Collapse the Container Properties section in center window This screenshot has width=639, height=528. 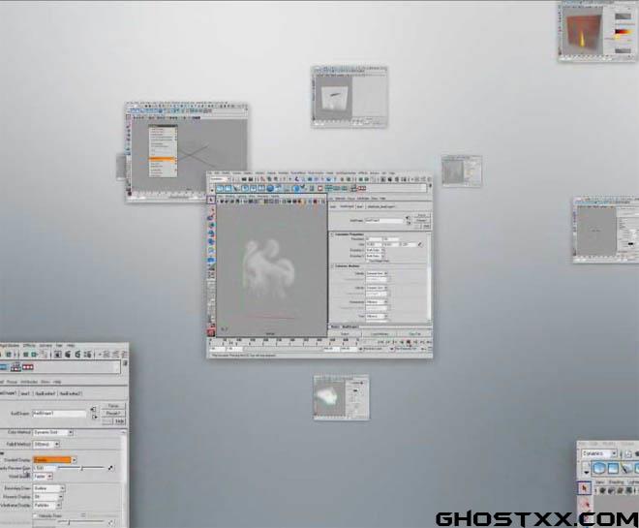coord(332,234)
